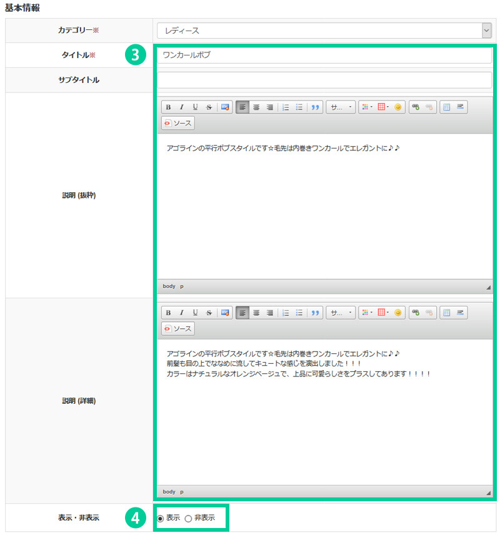Insert numbered list in the 説明 (詳細) editor
This screenshot has width=500, height=538.
click(286, 313)
